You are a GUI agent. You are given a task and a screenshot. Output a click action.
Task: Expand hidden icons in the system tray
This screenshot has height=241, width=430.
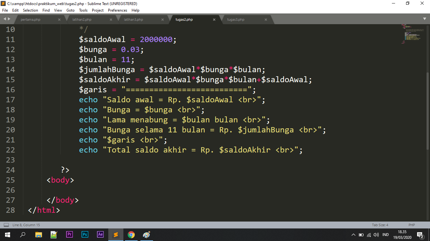[x=354, y=234]
